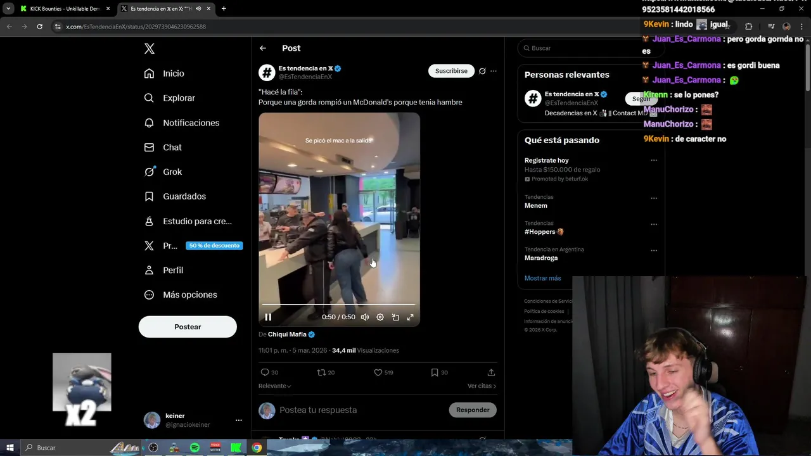Open Guardados bookmarks in the sidebar
This screenshot has height=456, width=811.
point(175,196)
